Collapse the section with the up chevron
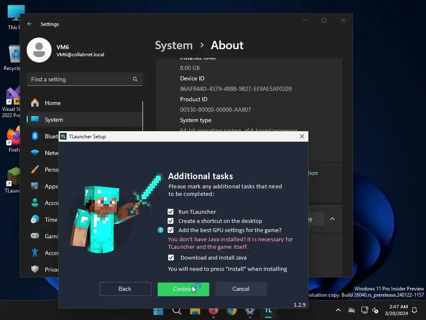The image size is (426, 320). [332, 219]
